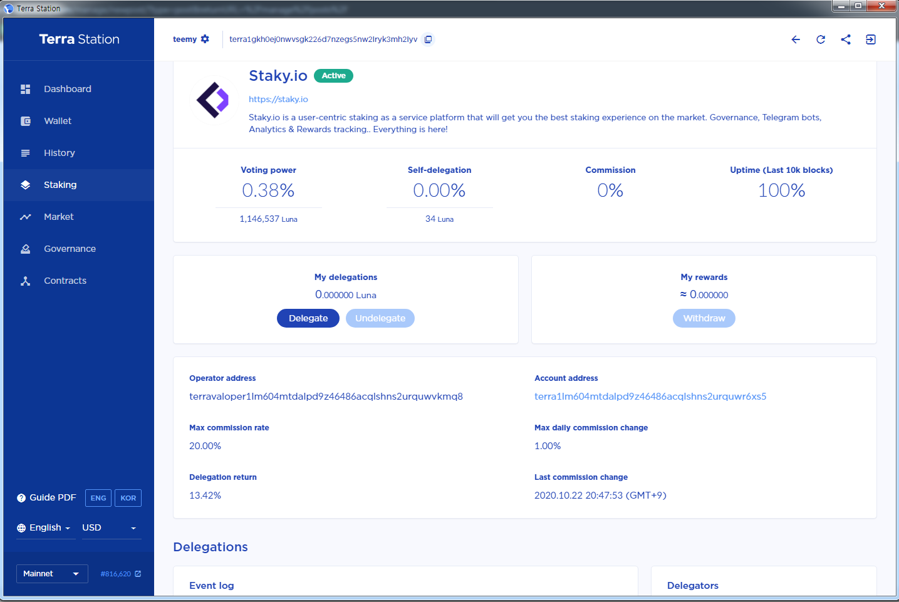Refresh the page with reload icon
Image resolution: width=899 pixels, height=602 pixels.
[821, 39]
